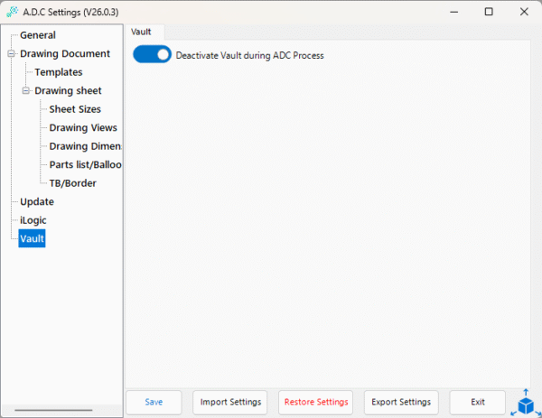
Task: Select iLogic in the settings tree
Action: [33, 220]
